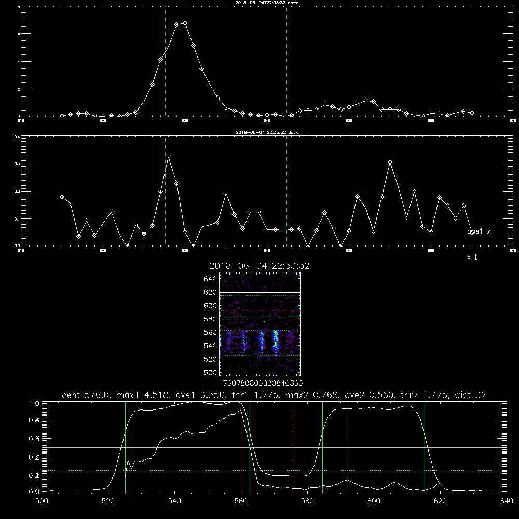Click the spectrogram color image
This screenshot has height=519, width=519.
(259, 324)
